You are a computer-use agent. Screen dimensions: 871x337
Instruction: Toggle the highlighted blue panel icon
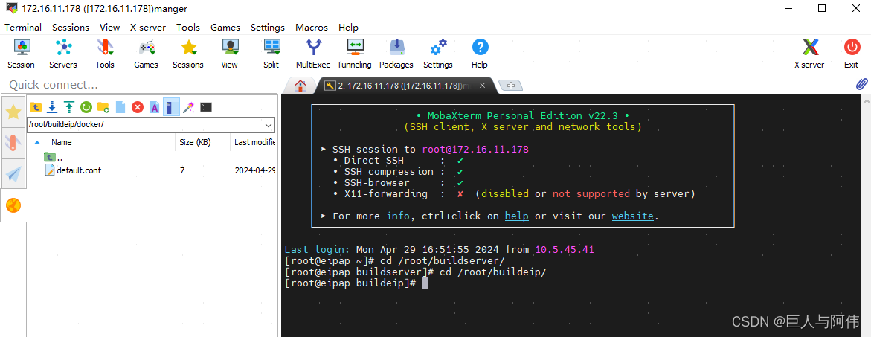pyautogui.click(x=172, y=107)
